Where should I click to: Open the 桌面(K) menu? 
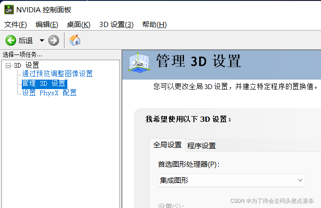tap(78, 25)
